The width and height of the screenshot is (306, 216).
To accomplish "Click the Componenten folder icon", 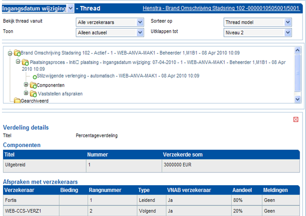I will [33, 85].
